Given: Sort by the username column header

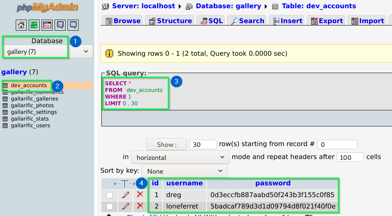Looking at the screenshot, I should tap(185, 183).
